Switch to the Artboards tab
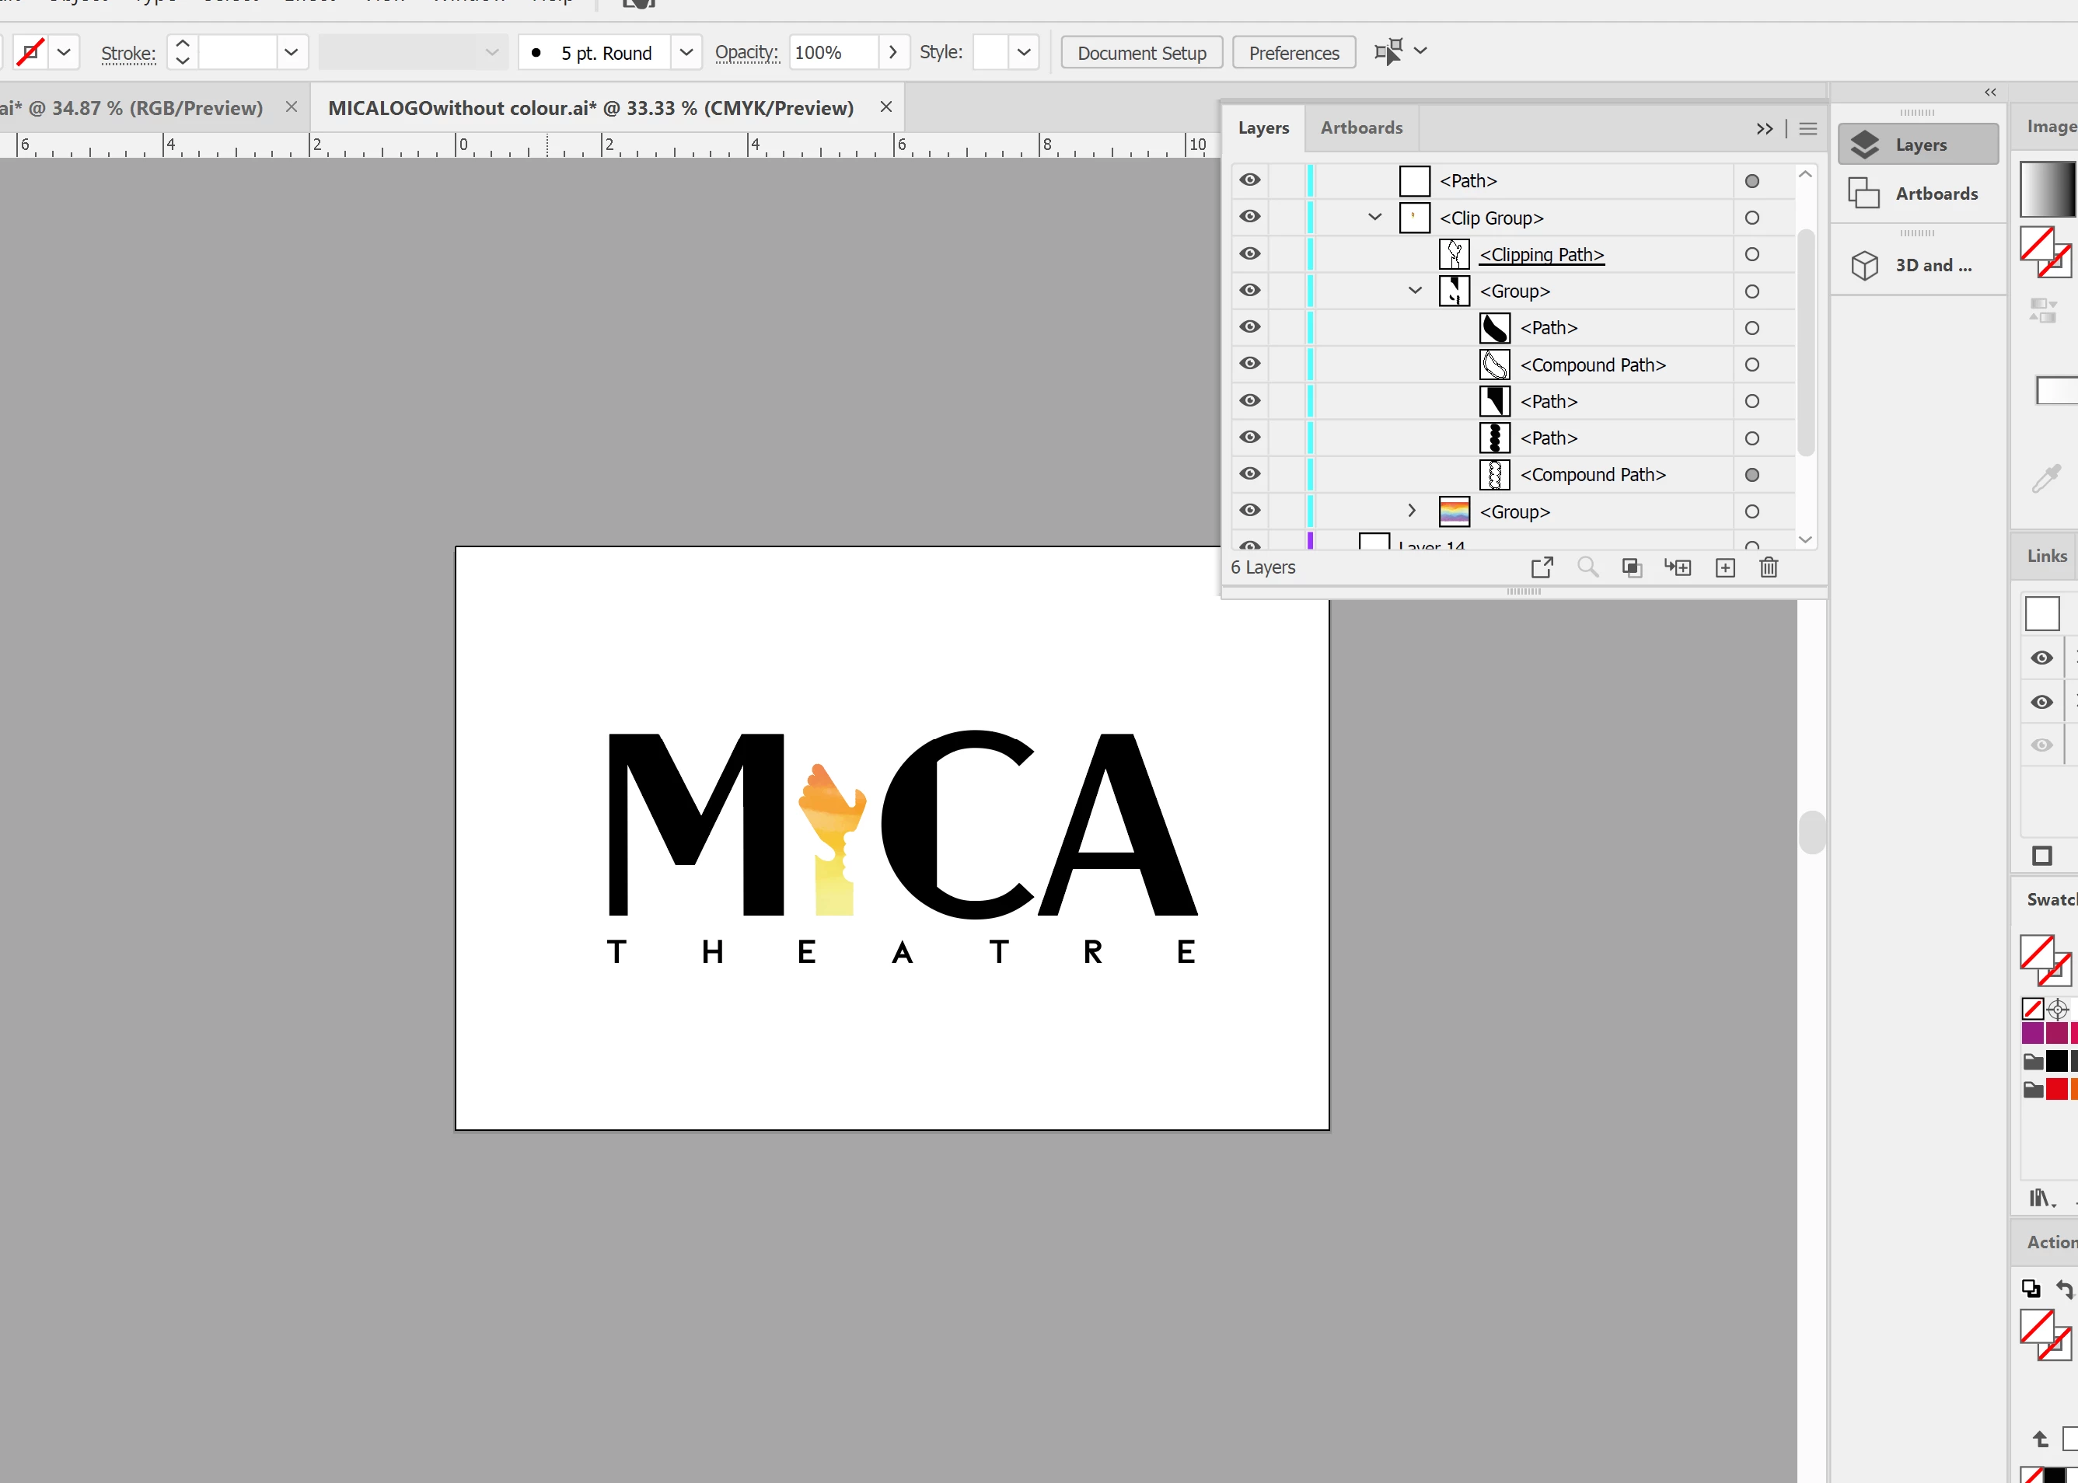Image resolution: width=2078 pixels, height=1483 pixels. click(x=1361, y=127)
